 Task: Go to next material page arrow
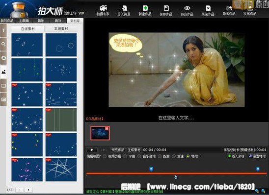[x=28, y=190]
